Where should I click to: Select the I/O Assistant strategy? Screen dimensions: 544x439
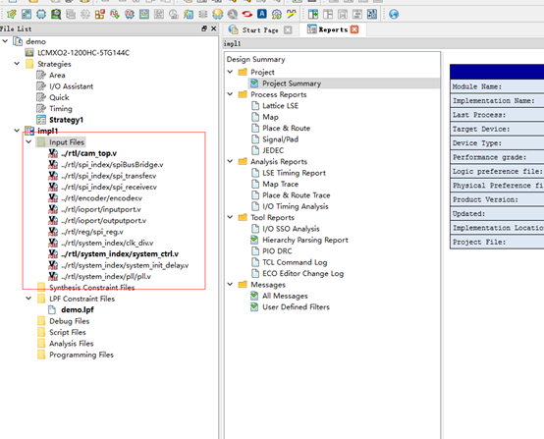[x=71, y=86]
